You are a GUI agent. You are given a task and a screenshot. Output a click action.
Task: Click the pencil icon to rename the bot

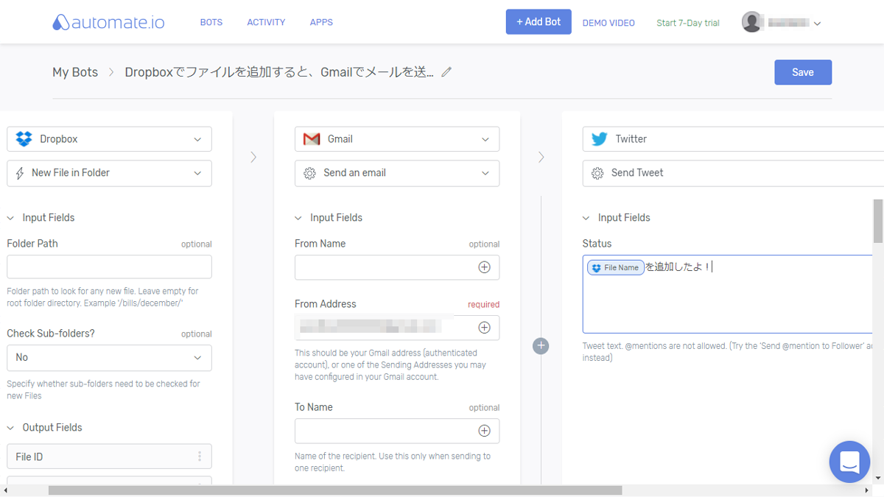(446, 72)
